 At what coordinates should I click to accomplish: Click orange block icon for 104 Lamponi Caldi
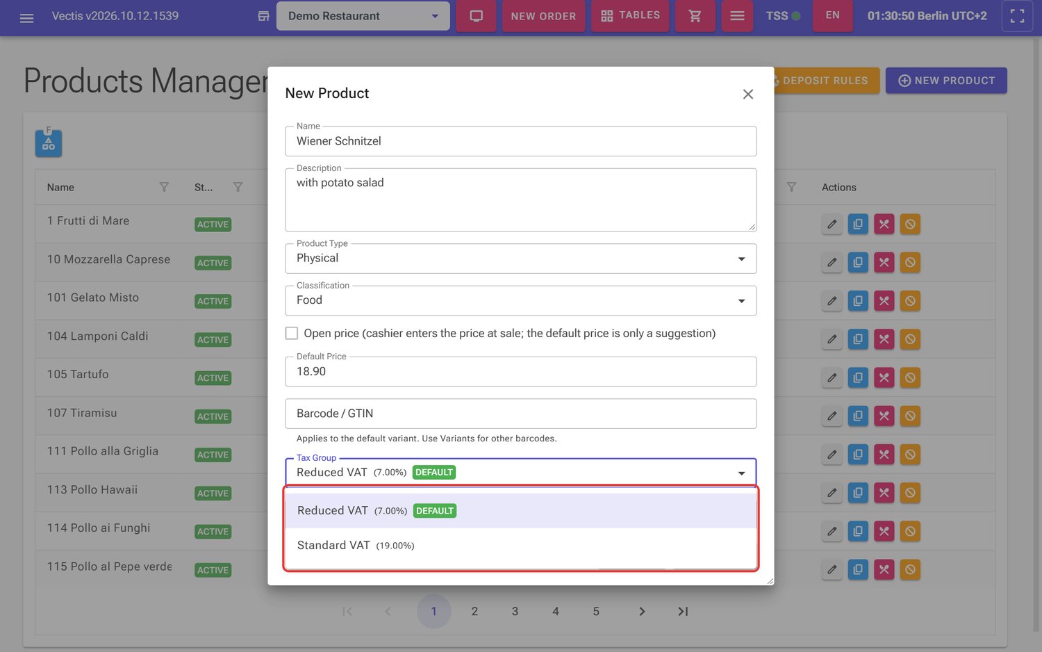click(910, 339)
